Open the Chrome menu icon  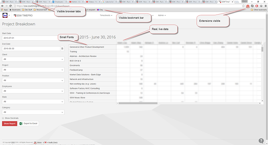coord(265,6)
